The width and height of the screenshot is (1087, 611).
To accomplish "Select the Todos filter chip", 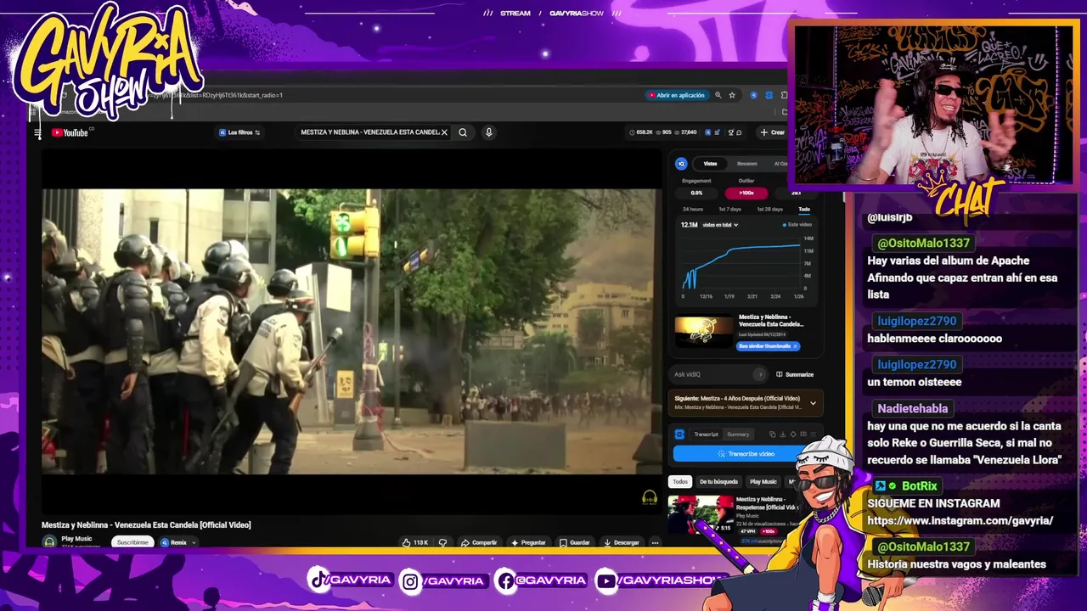I will coord(680,481).
